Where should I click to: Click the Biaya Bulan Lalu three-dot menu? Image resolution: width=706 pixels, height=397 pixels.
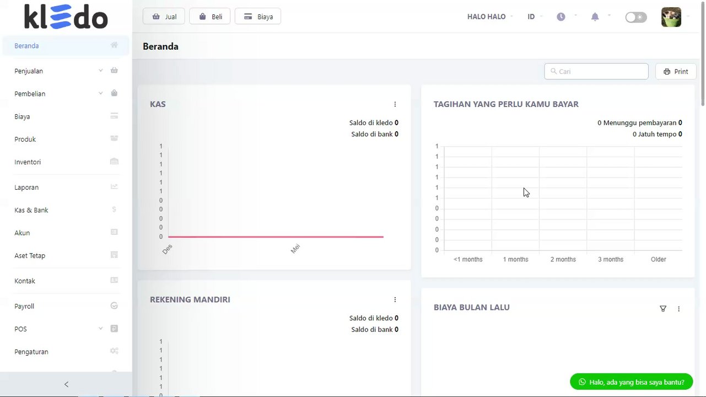[x=678, y=309]
